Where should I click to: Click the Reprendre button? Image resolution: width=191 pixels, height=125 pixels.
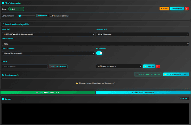[x=177, y=9]
